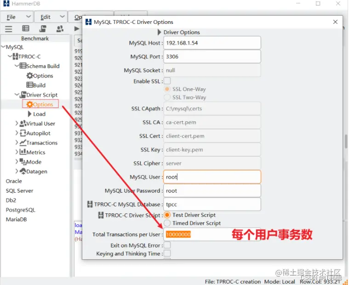Close the MySQL TPROC-C Driver Options dialog

click(335, 22)
